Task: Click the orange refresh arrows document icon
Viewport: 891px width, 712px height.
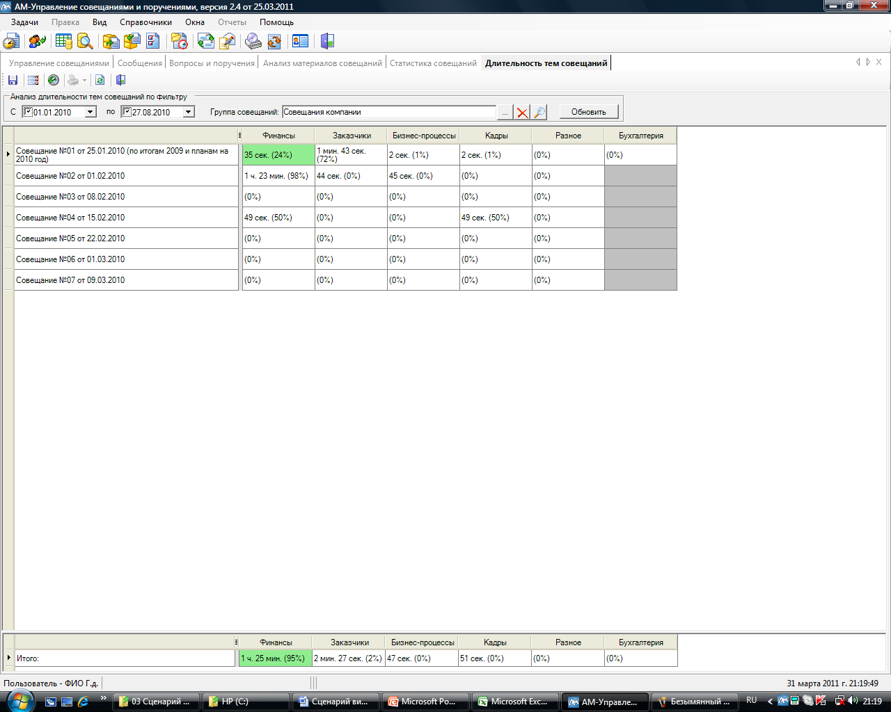Action: [274, 42]
